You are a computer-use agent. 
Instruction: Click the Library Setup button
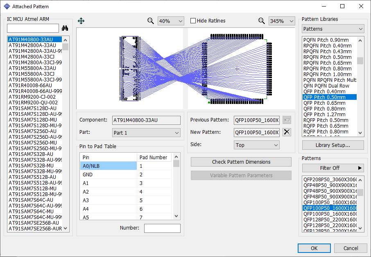pyautogui.click(x=333, y=145)
